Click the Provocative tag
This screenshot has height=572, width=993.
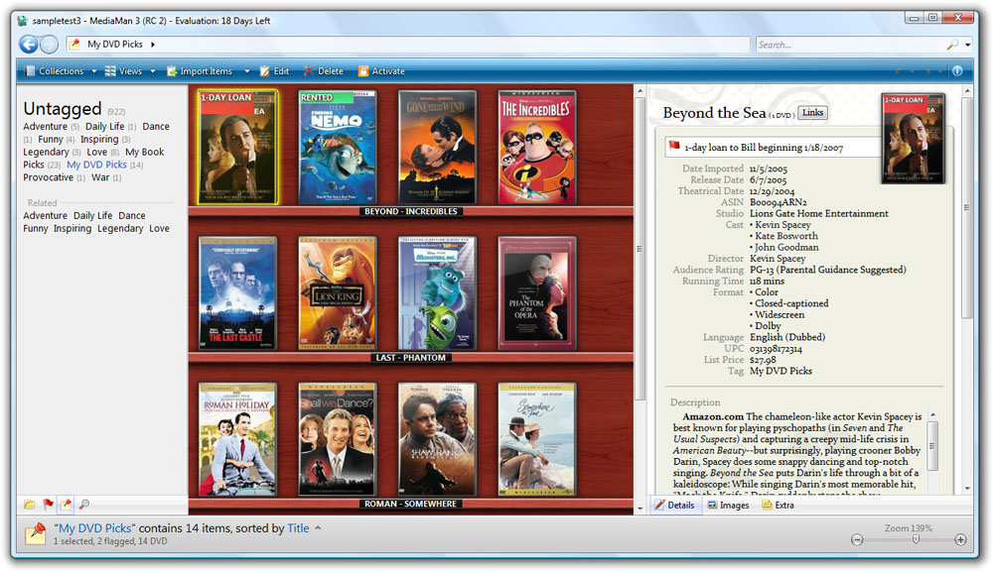(x=48, y=177)
